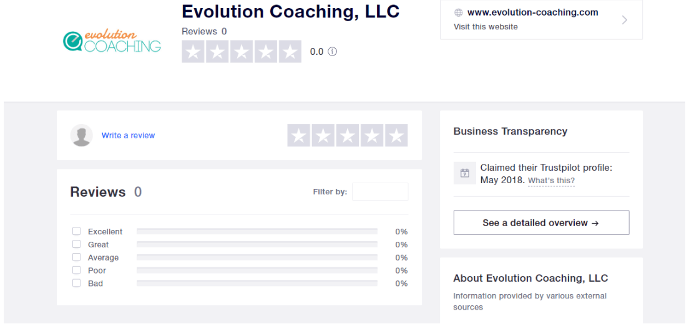Click the Write a review link
Screen dimensions: 689x329
coord(129,136)
